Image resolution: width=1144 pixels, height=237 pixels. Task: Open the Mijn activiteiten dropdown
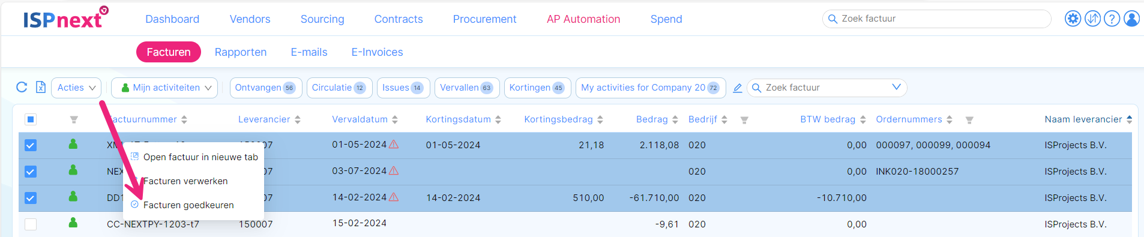(164, 88)
